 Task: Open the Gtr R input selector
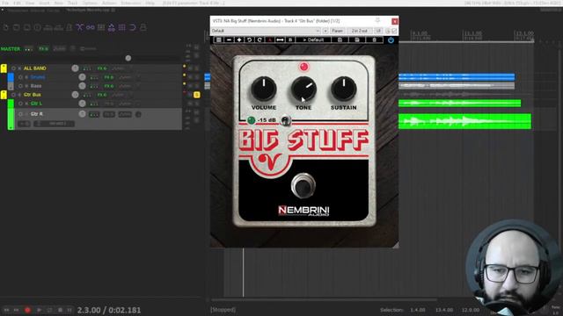pos(55,124)
